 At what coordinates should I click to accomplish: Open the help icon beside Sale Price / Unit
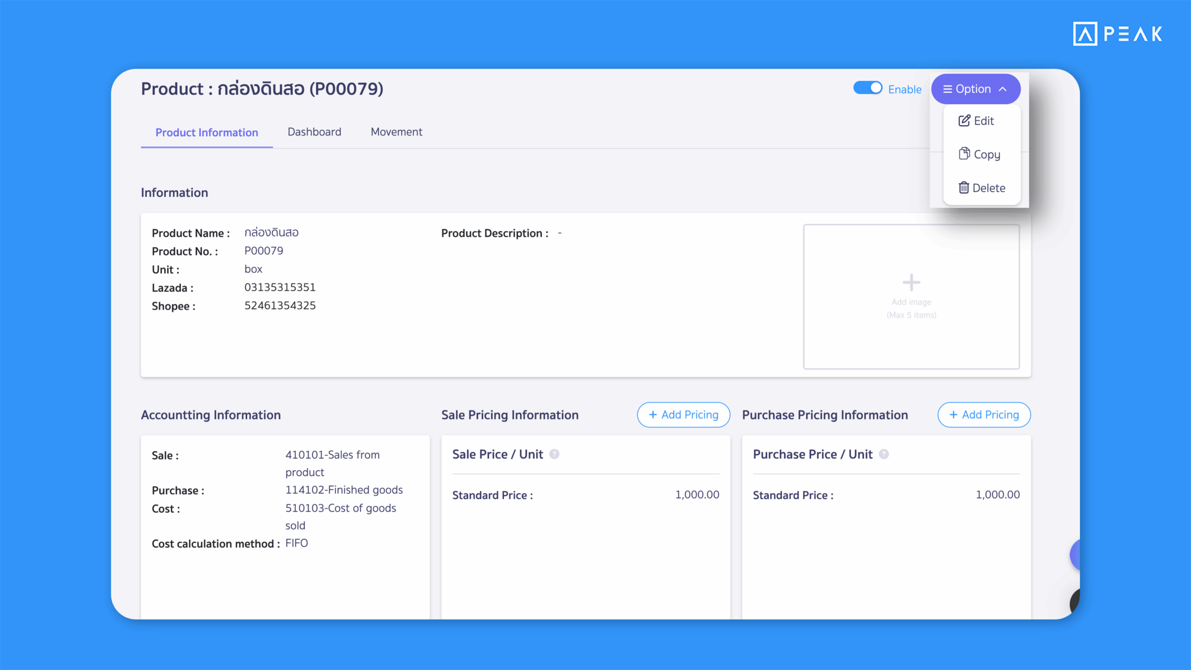click(555, 455)
